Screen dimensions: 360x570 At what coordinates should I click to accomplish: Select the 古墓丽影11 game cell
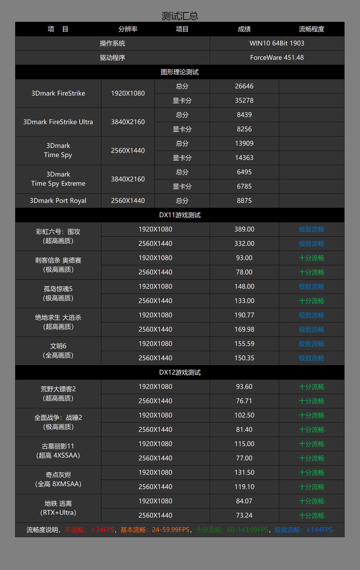(x=58, y=451)
